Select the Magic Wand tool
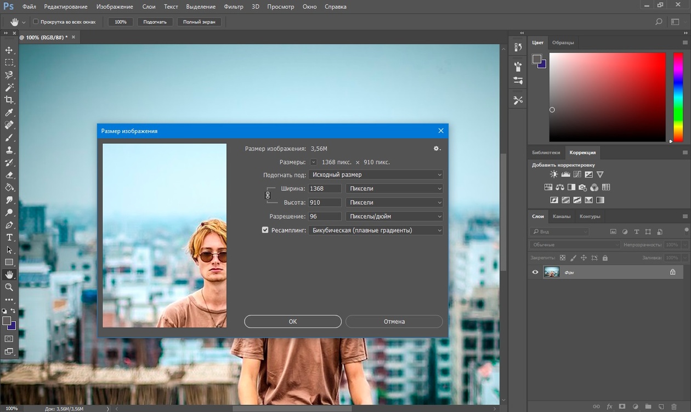Screen dimensions: 691x412 coord(9,87)
